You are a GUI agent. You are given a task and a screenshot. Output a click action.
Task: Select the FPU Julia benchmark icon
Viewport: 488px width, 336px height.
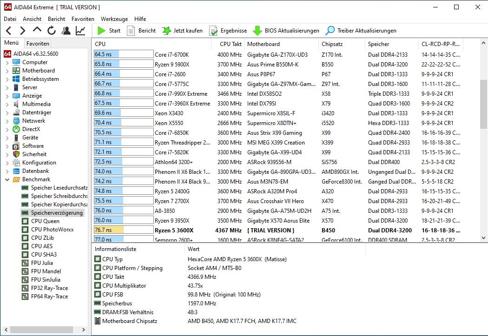[25, 263]
